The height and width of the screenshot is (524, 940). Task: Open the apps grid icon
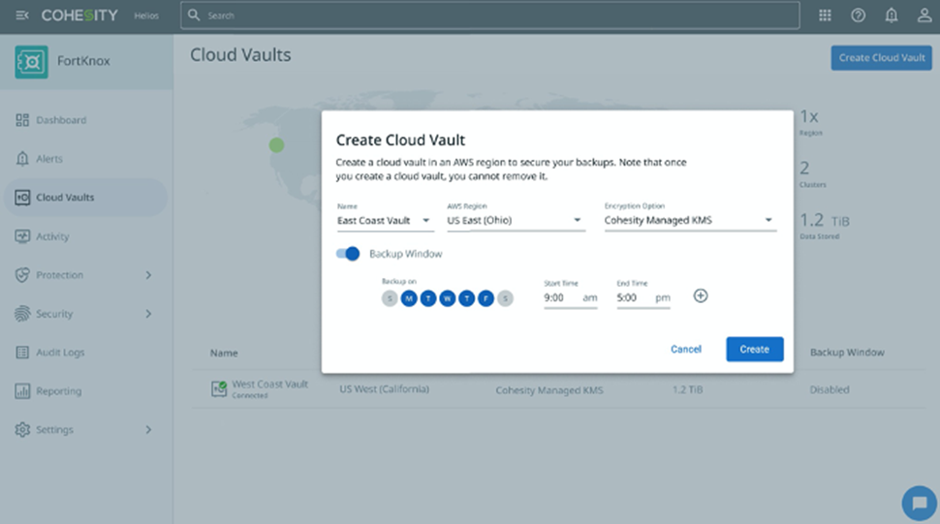pos(825,15)
